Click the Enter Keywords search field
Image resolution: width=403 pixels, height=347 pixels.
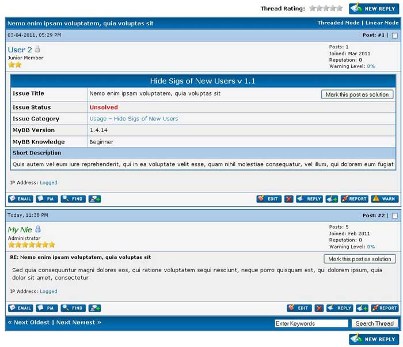(x=311, y=323)
